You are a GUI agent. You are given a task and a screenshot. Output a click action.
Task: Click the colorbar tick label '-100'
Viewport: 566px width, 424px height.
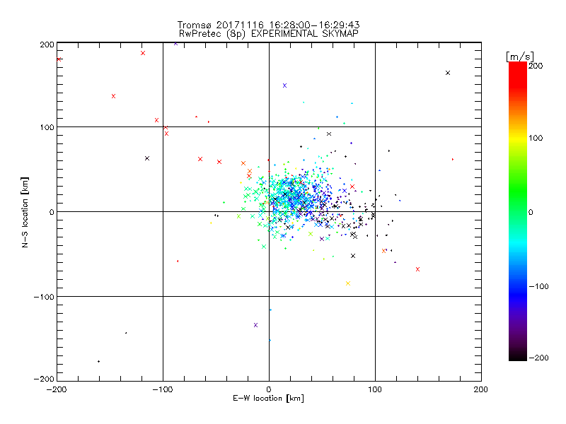coord(538,286)
